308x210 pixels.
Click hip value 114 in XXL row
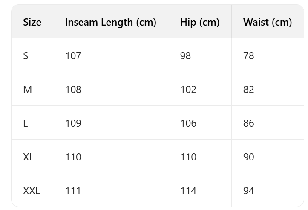pos(188,191)
